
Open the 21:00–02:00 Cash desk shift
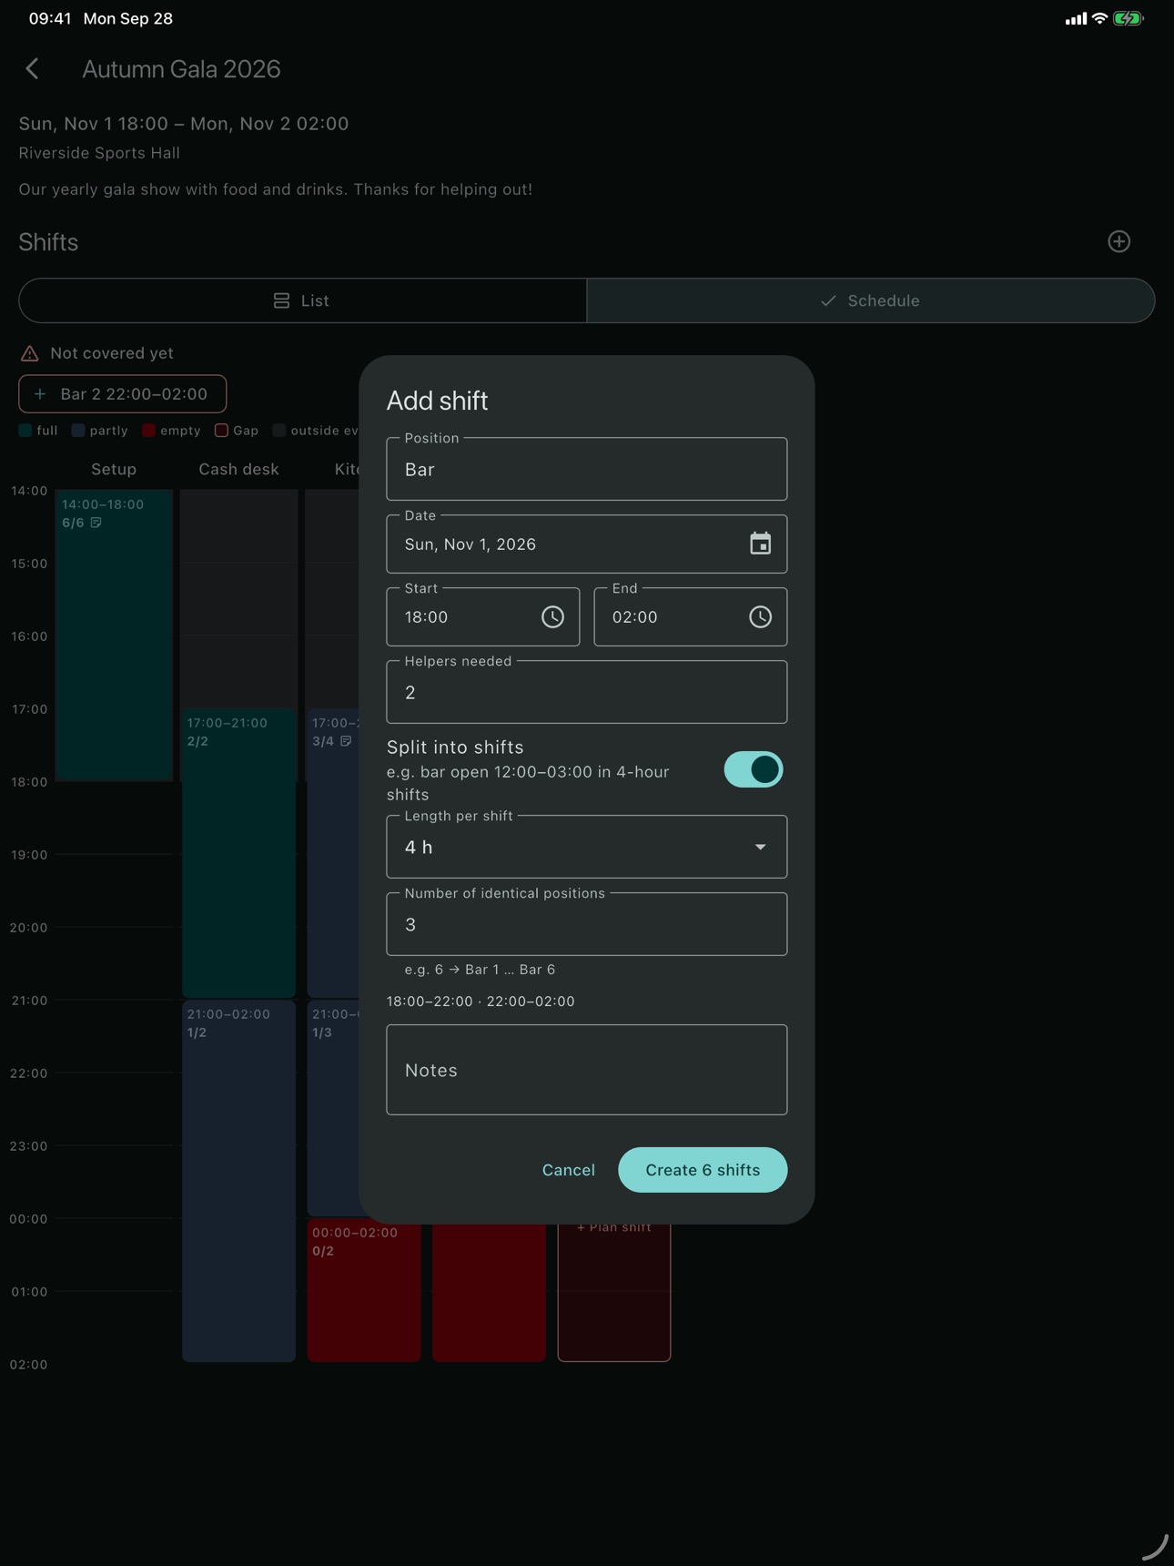(x=238, y=1181)
